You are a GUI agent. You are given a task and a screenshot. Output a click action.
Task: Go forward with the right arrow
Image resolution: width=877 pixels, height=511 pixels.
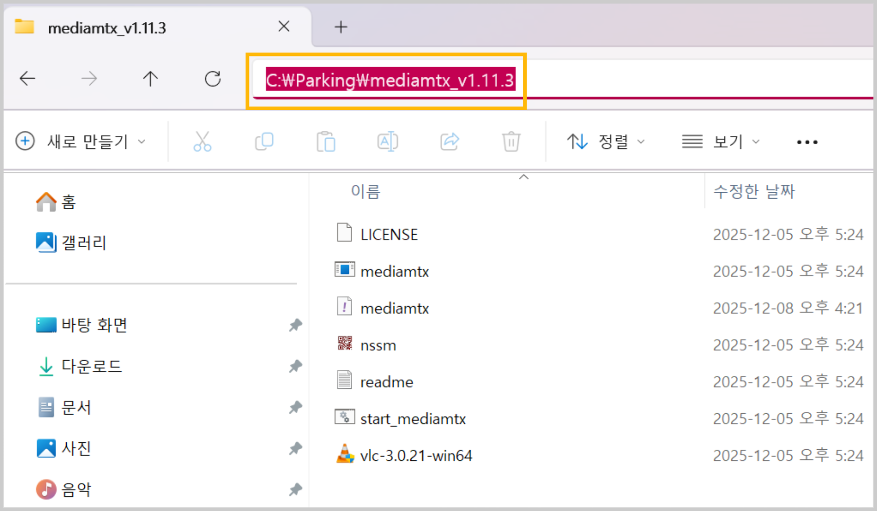(x=89, y=78)
